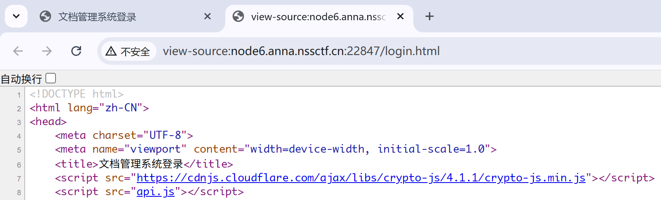Go back to the previous page
The width and height of the screenshot is (661, 200).
coord(18,51)
